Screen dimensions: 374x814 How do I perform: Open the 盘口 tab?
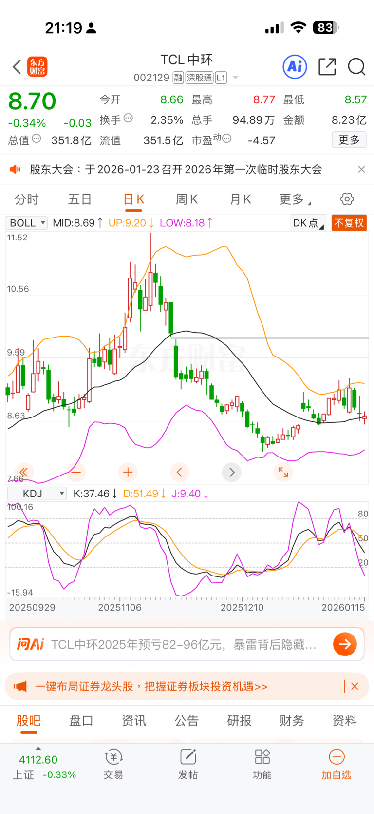(81, 720)
